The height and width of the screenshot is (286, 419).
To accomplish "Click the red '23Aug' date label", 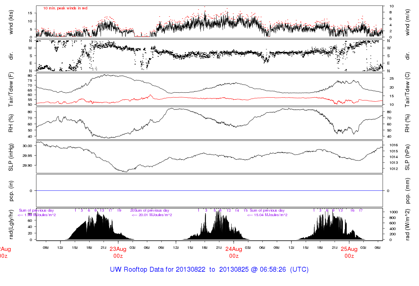I will coord(118,249).
